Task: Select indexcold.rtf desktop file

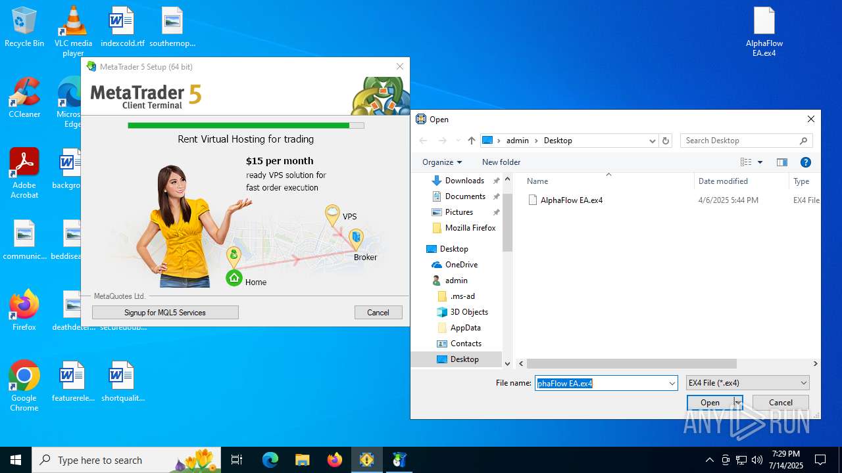Action: (122, 27)
